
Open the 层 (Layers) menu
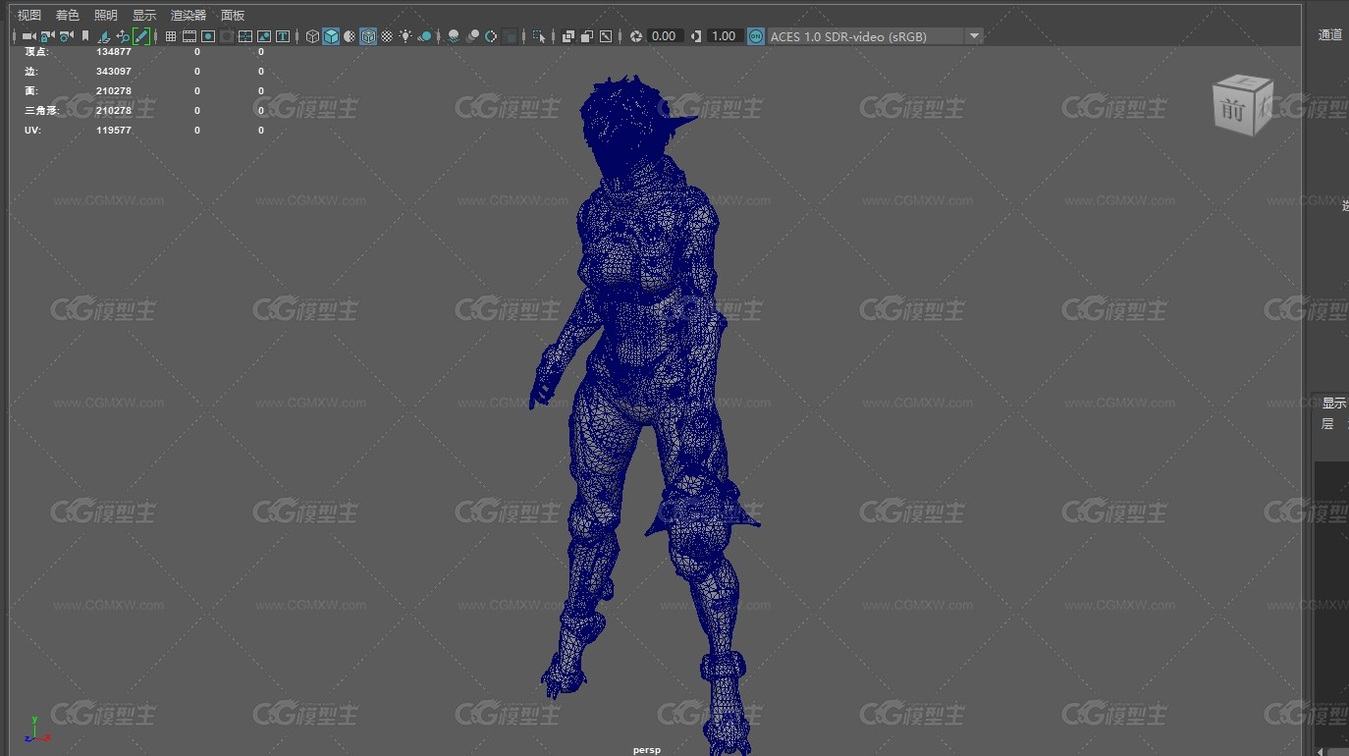1327,424
